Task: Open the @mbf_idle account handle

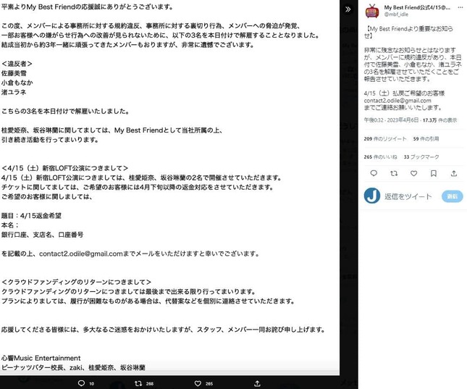Action: (397, 14)
